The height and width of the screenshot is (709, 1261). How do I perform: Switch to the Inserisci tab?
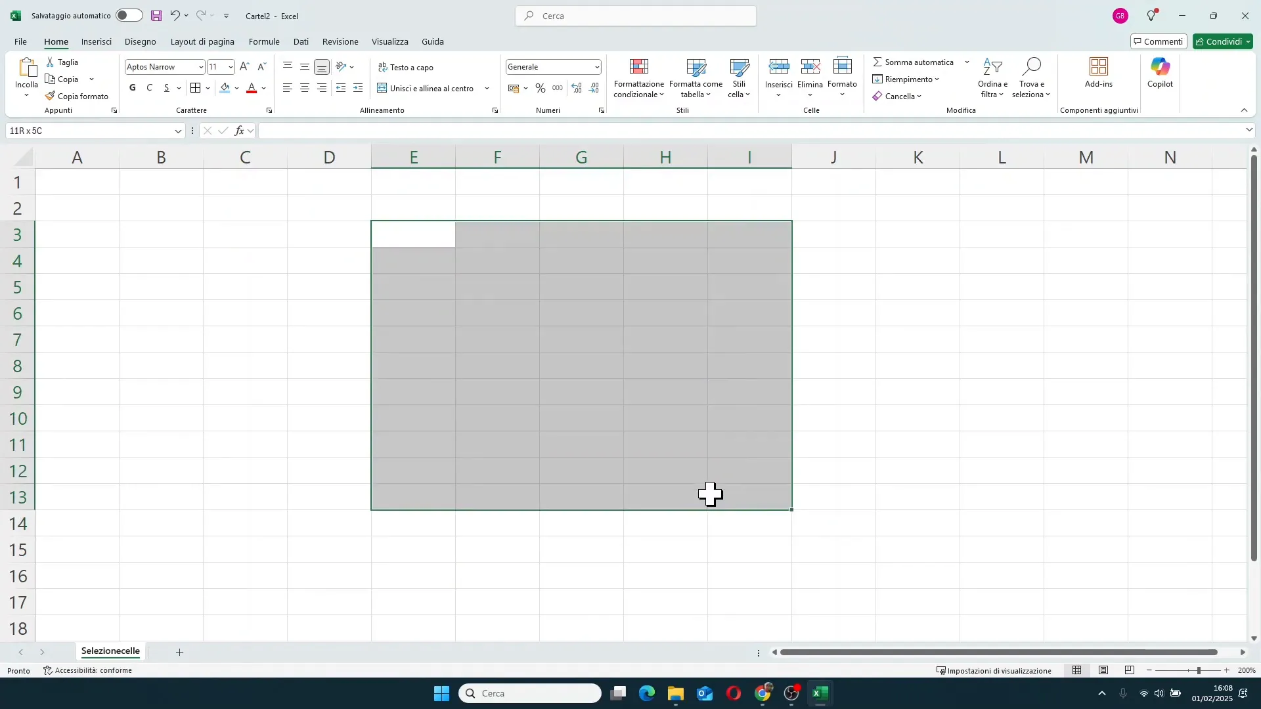click(97, 41)
